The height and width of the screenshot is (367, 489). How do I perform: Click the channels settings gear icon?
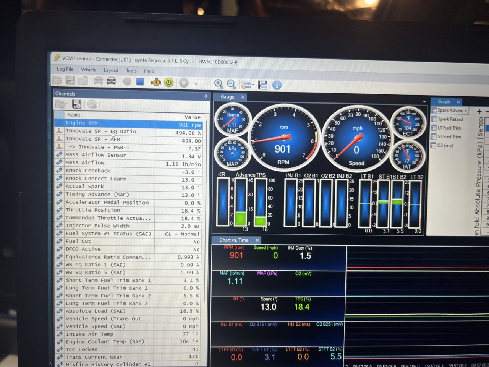92,104
